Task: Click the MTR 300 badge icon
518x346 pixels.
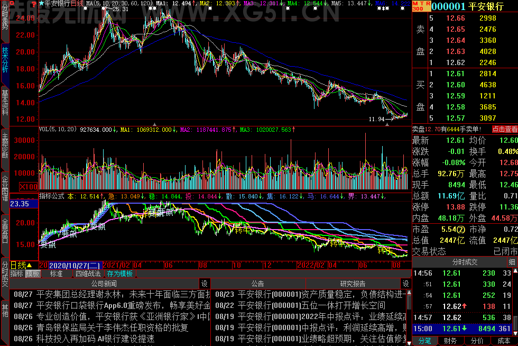Action: (421, 6)
